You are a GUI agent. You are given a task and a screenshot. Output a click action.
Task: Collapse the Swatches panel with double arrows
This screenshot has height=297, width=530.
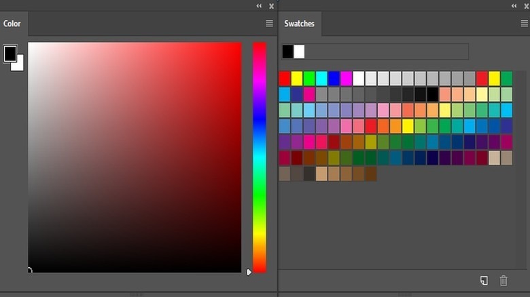coord(514,5)
